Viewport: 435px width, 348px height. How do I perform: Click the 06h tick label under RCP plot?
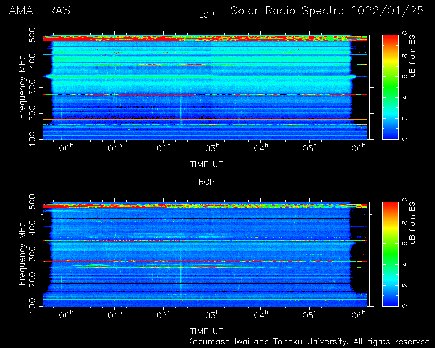358,314
